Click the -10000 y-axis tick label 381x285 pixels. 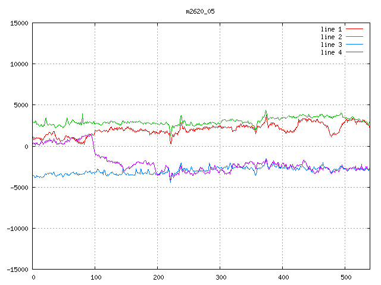click(x=17, y=228)
